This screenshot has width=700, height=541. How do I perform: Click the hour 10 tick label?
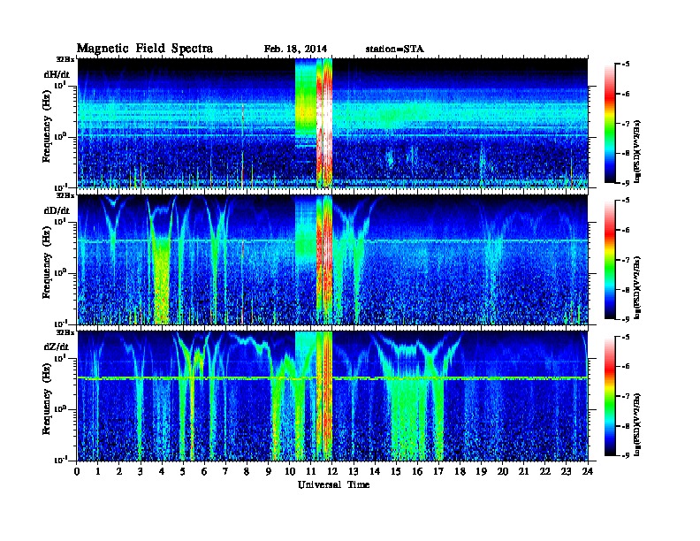[289, 471]
